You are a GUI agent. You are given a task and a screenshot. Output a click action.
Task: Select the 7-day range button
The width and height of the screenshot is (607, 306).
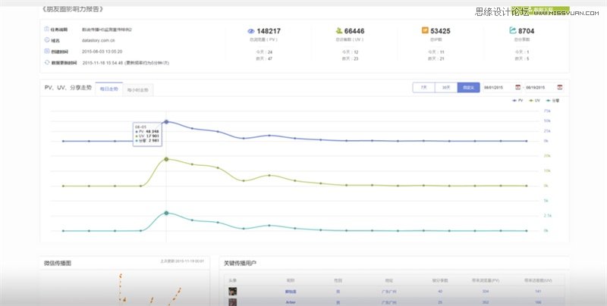(x=424, y=87)
